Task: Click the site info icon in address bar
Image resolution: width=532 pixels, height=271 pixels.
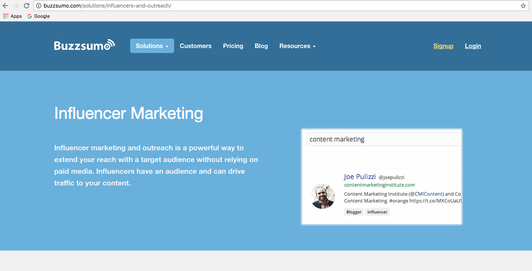Action: pos(39,6)
